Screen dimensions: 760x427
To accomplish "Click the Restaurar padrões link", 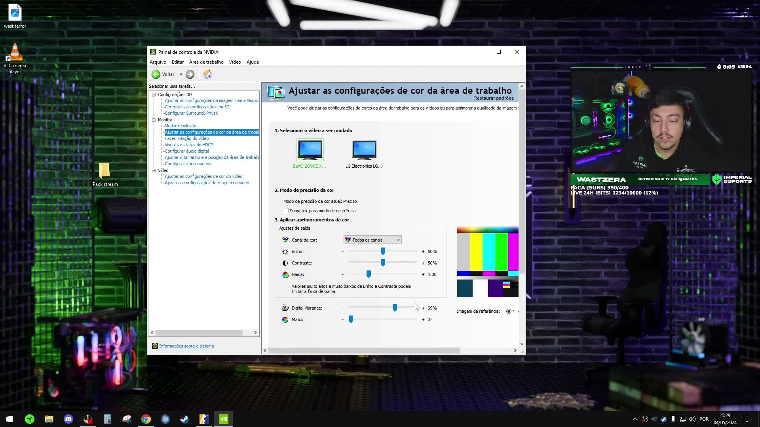I will tap(493, 98).
